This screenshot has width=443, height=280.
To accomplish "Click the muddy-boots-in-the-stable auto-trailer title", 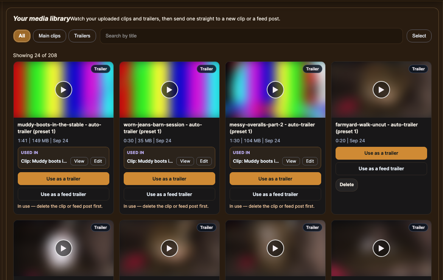I will 59,128.
